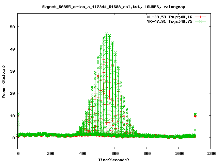Click the Power (Kelvin) axis label

3,82
